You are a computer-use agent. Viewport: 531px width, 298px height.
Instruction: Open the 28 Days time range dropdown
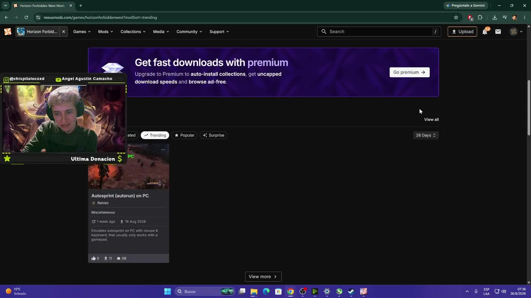(x=426, y=135)
